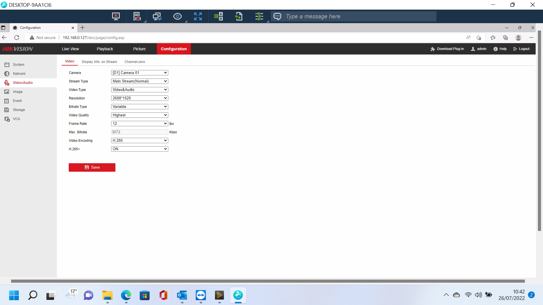This screenshot has width=543, height=305.
Task: Expand the Video Encoding H.265 dropdown
Action: (139, 141)
